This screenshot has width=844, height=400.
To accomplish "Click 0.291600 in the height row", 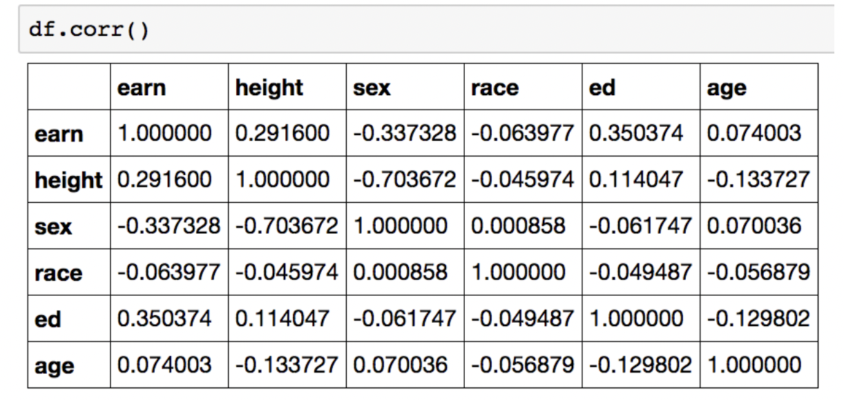I will [x=165, y=178].
